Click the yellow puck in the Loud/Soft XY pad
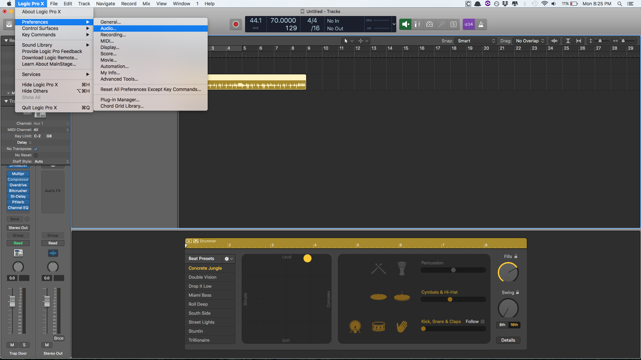641x360 pixels. click(307, 258)
